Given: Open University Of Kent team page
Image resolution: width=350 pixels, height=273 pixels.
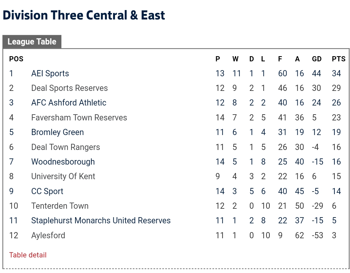Looking at the screenshot, I should pyautogui.click(x=63, y=177).
